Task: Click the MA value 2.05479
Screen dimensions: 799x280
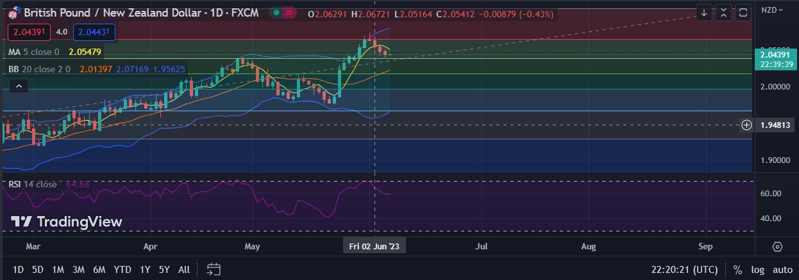Action: click(x=85, y=52)
